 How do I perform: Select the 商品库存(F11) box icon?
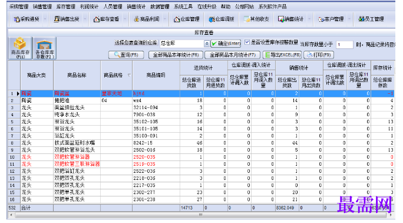pyautogui.click(x=20, y=48)
